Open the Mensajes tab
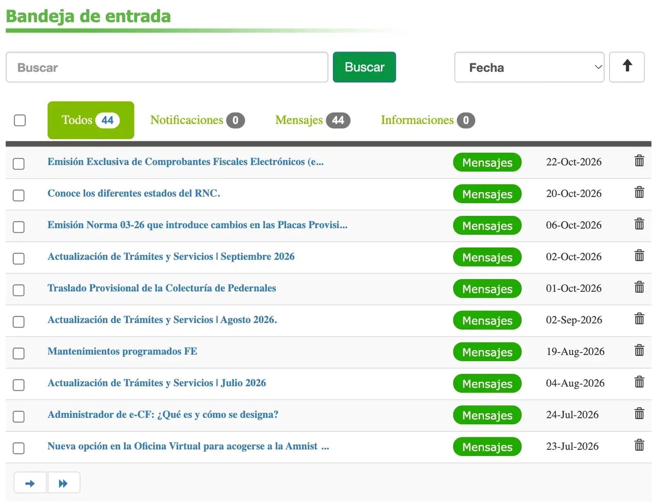Viewport: 660px width, 504px height. [313, 120]
